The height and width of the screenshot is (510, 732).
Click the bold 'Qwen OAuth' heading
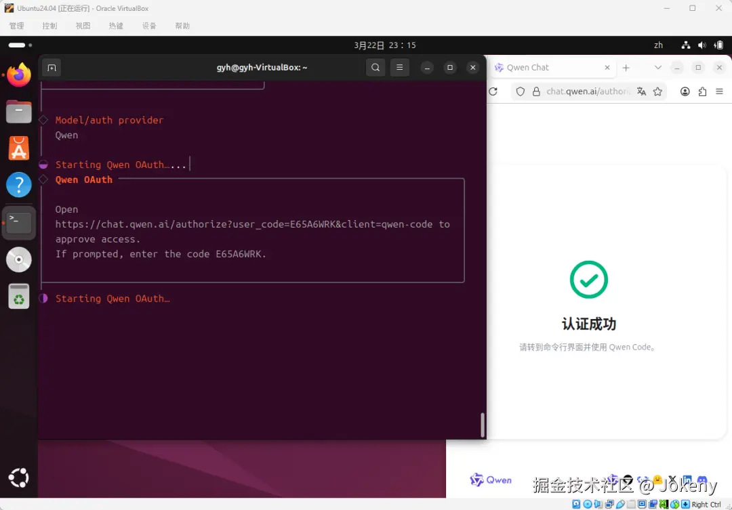(x=84, y=179)
